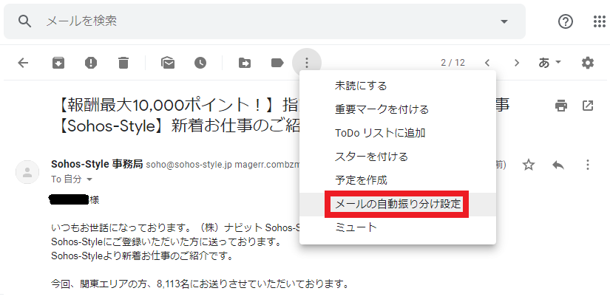Open the labels tag icon
This screenshot has width=610, height=305.
(x=277, y=63)
